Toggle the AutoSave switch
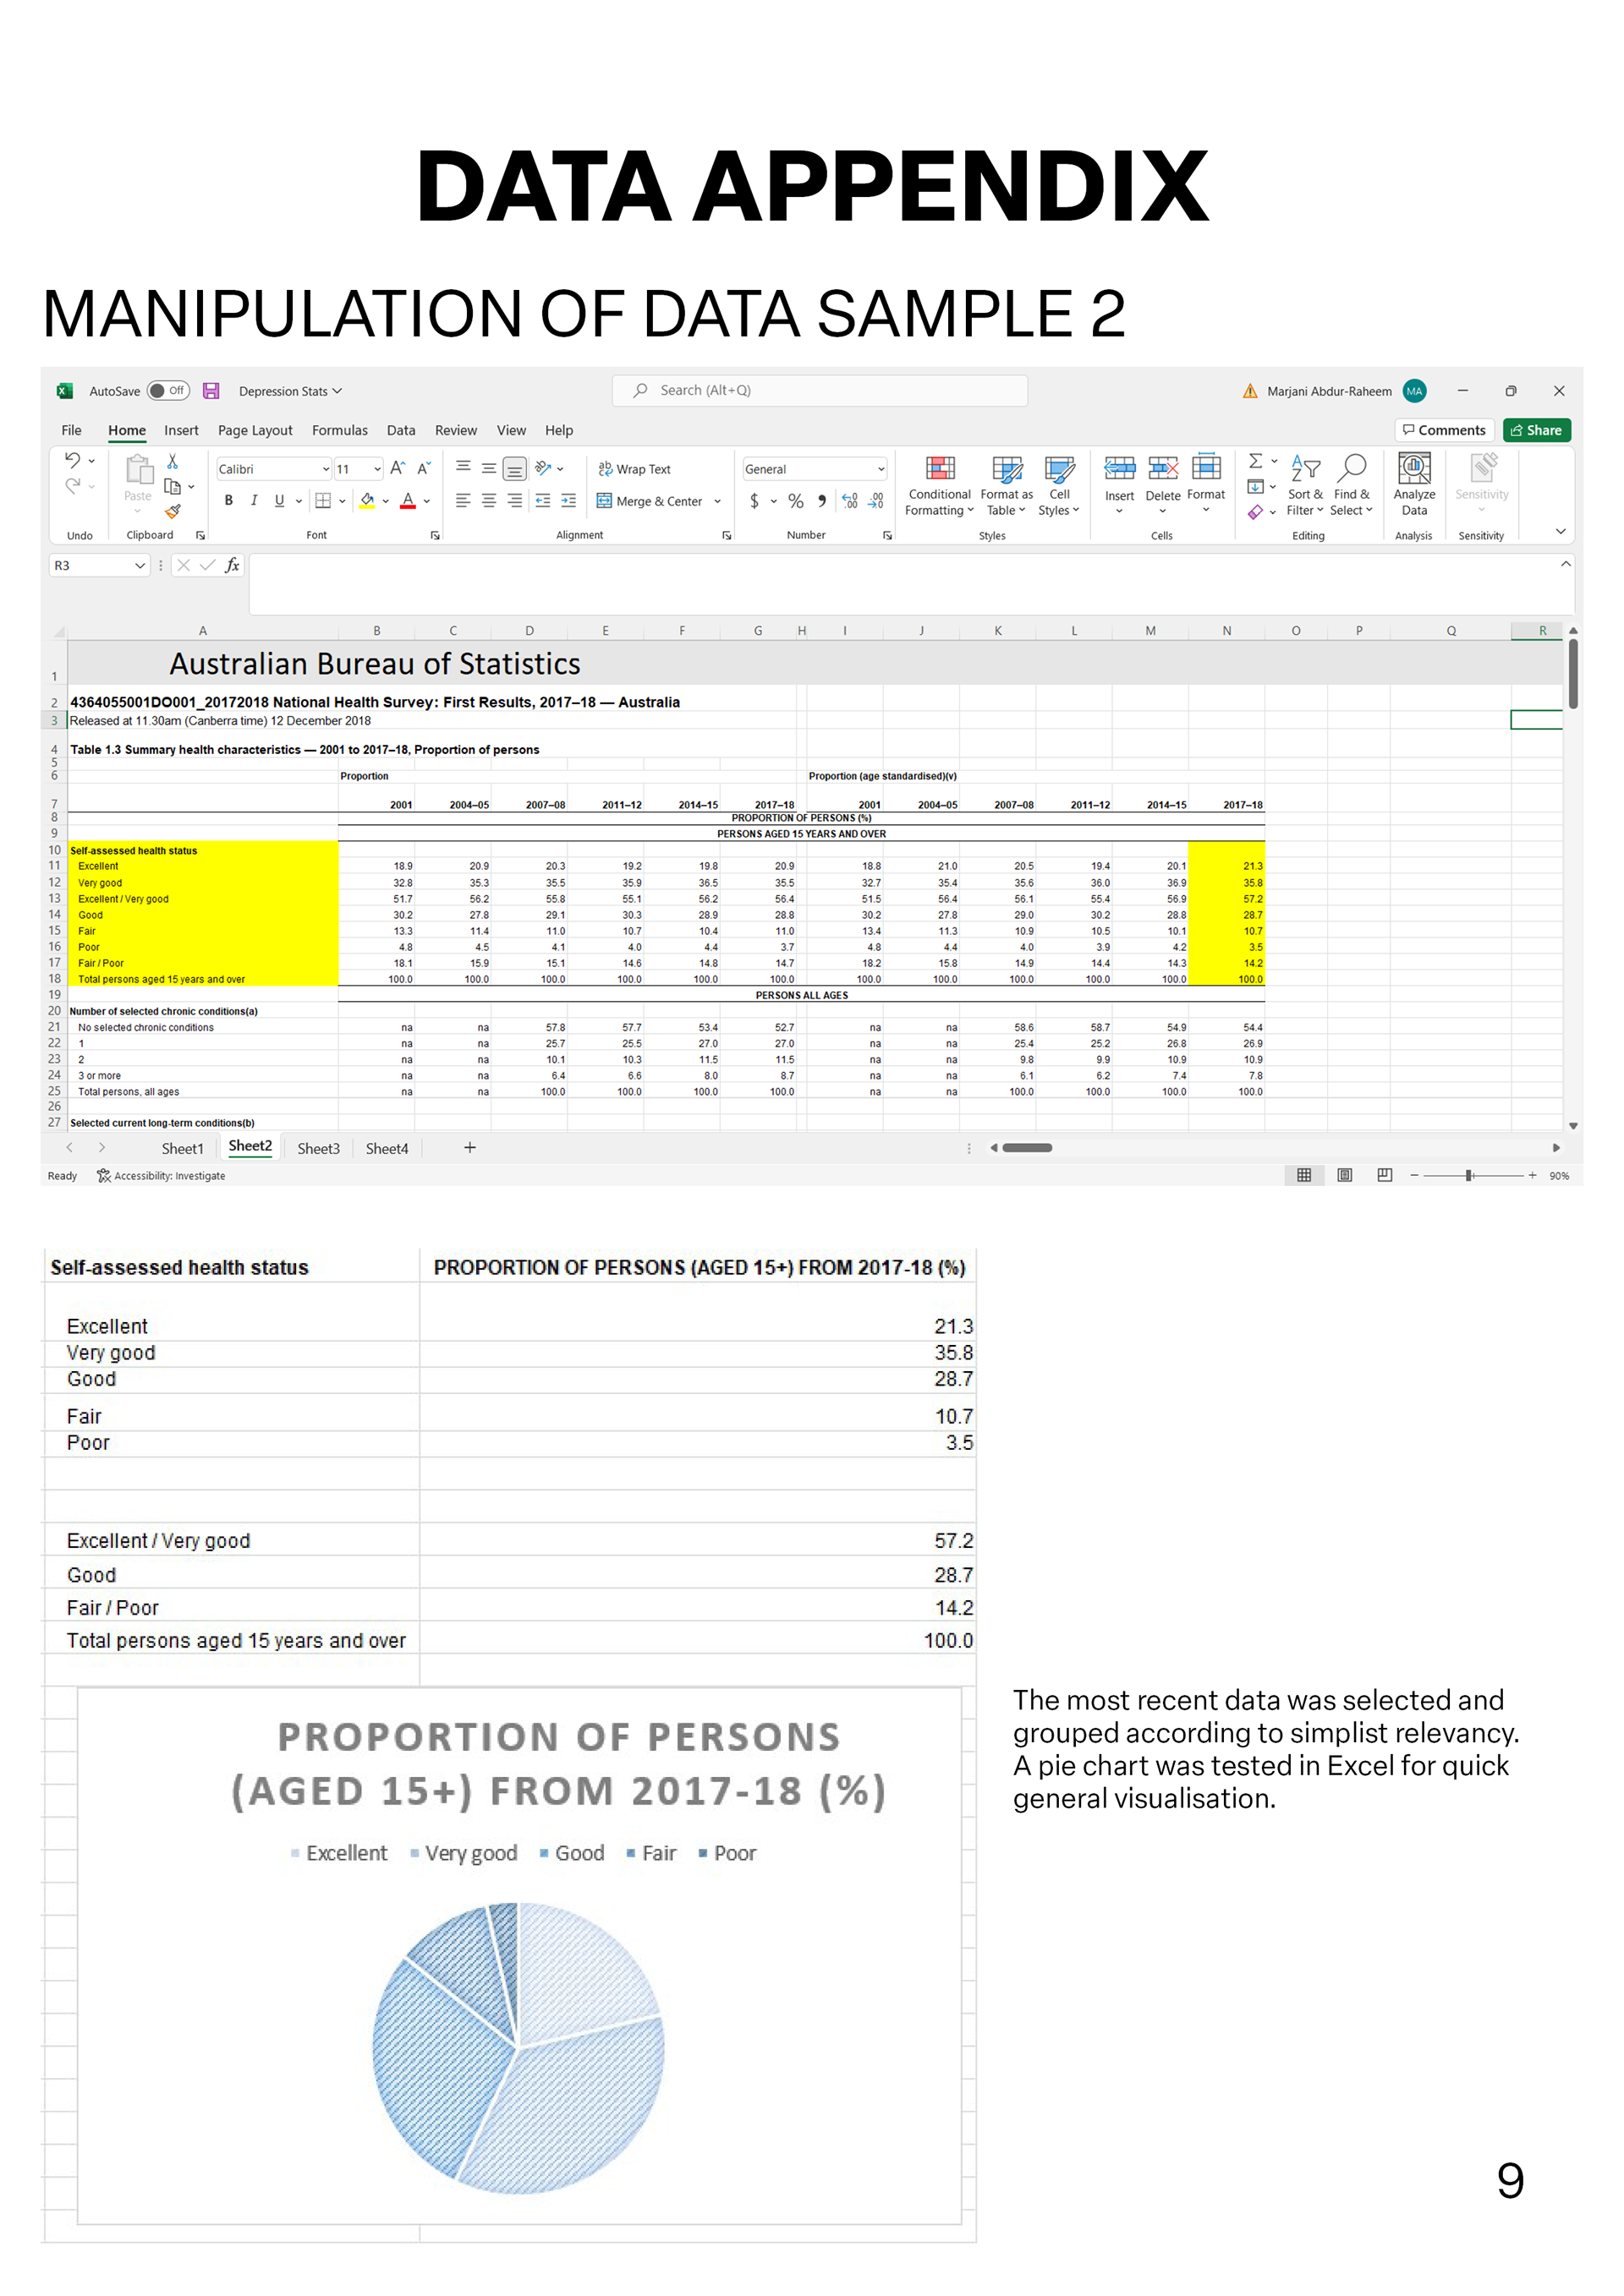The image size is (1624, 2296). [167, 391]
